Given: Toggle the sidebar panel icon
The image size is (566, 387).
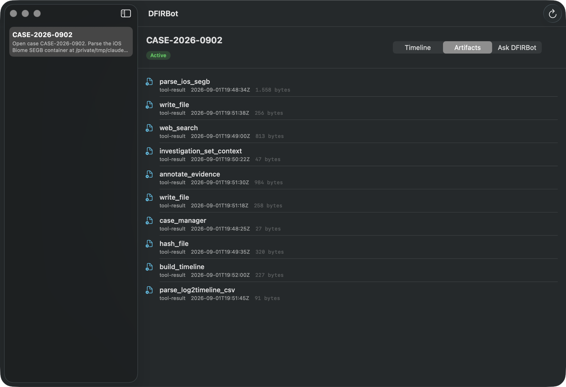Looking at the screenshot, I should pos(126,13).
